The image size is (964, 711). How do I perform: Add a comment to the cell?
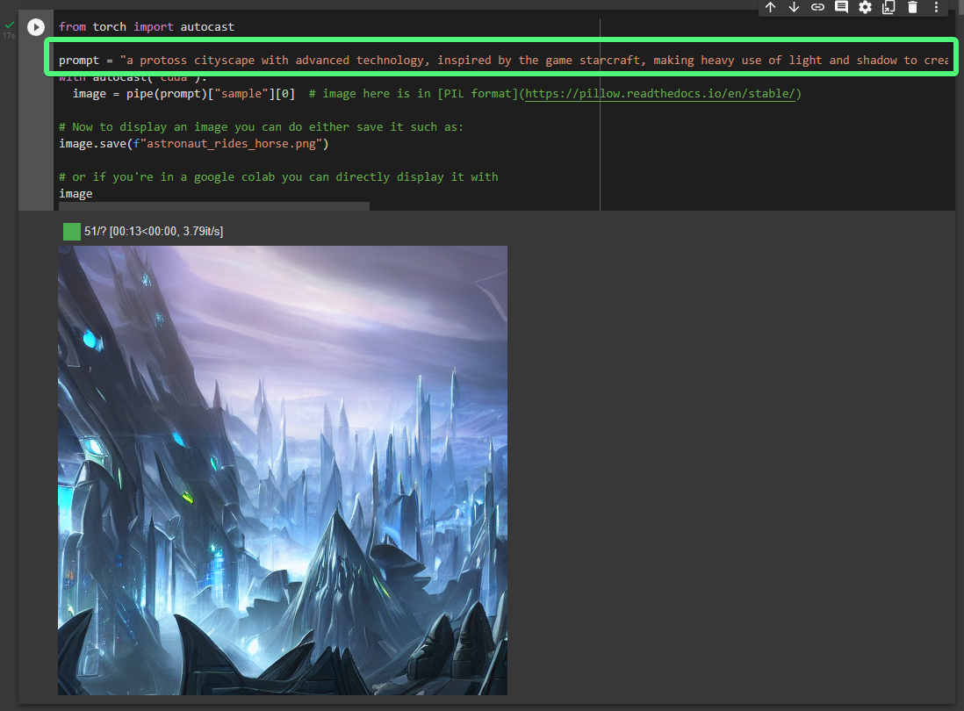pos(841,7)
